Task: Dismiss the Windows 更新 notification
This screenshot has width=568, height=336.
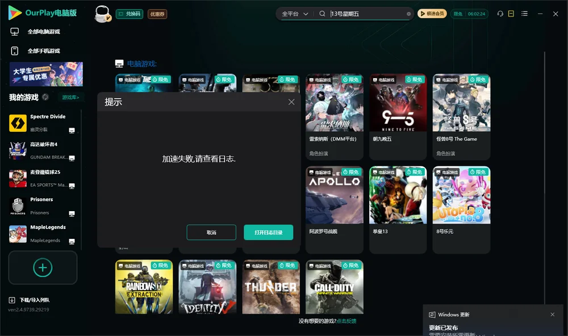Action: (x=553, y=314)
